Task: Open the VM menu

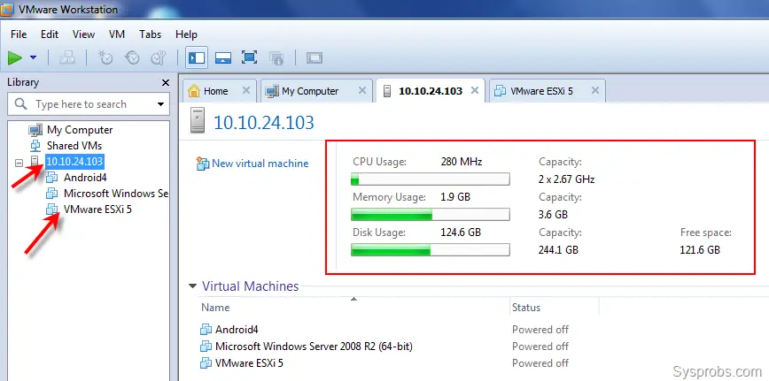Action: coord(117,34)
